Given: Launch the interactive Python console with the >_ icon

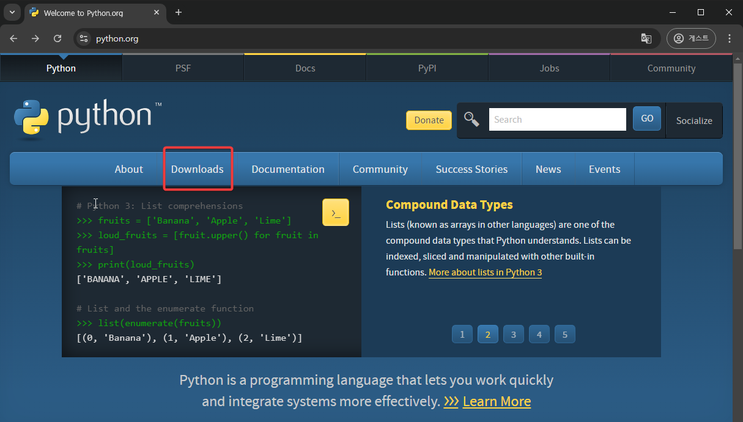Looking at the screenshot, I should (x=335, y=212).
